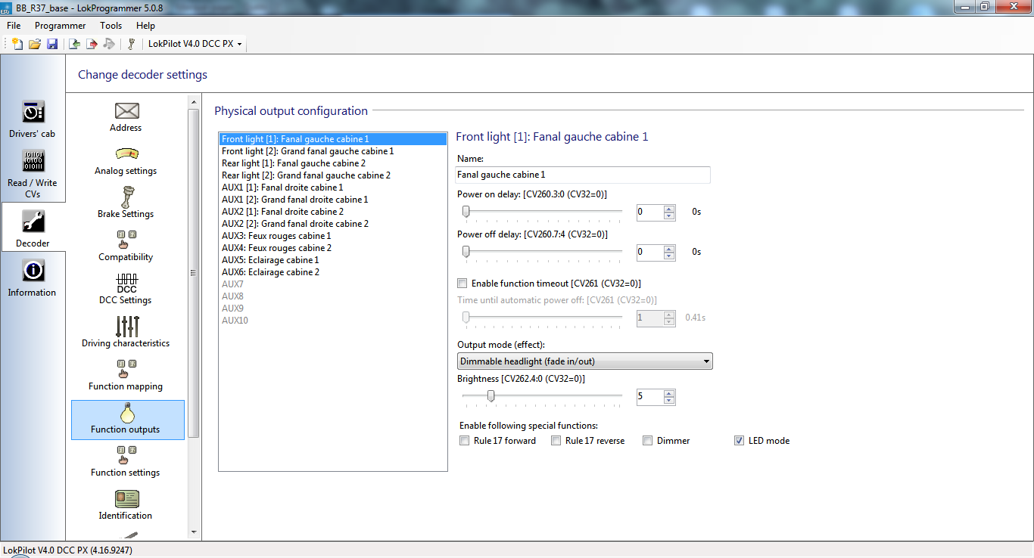
Task: Toggle Rule 17 forward checkbox
Action: click(465, 441)
